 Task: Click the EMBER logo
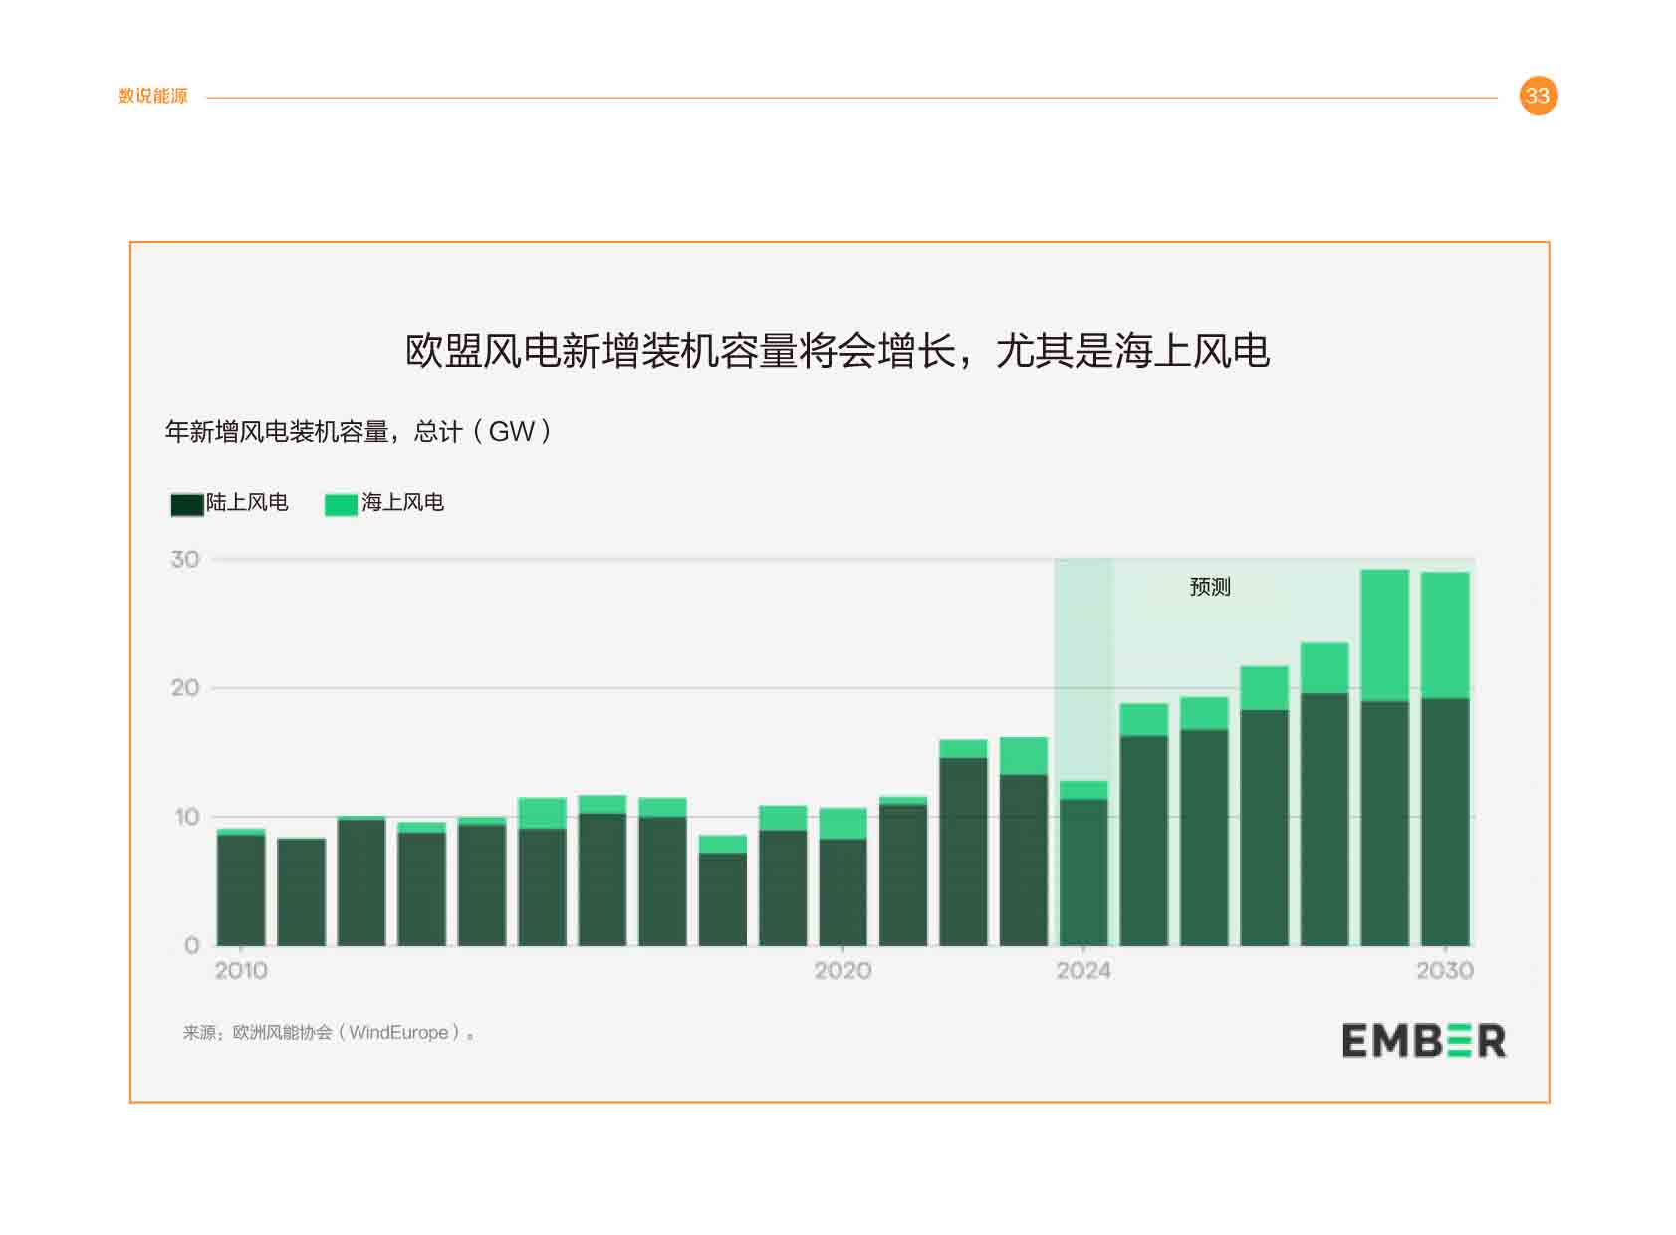(x=1423, y=1041)
